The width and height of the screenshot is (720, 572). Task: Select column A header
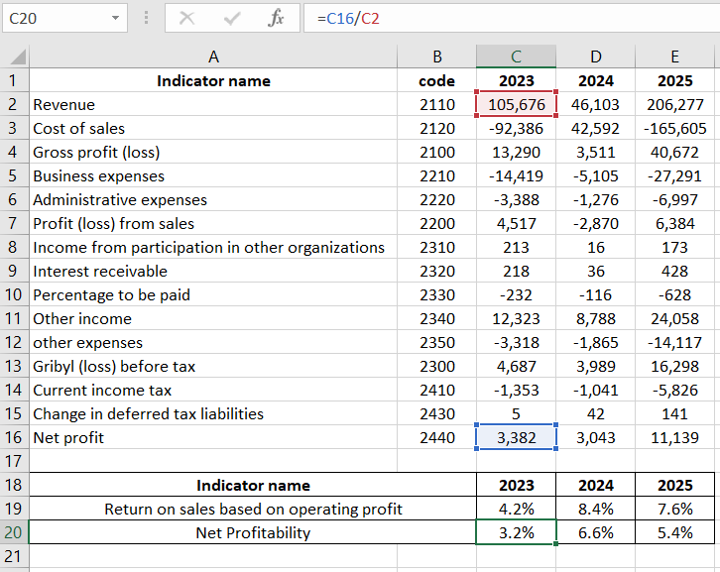tap(213, 57)
